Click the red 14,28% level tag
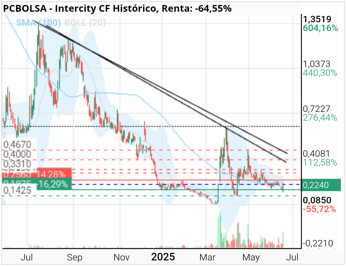 (x=54, y=173)
